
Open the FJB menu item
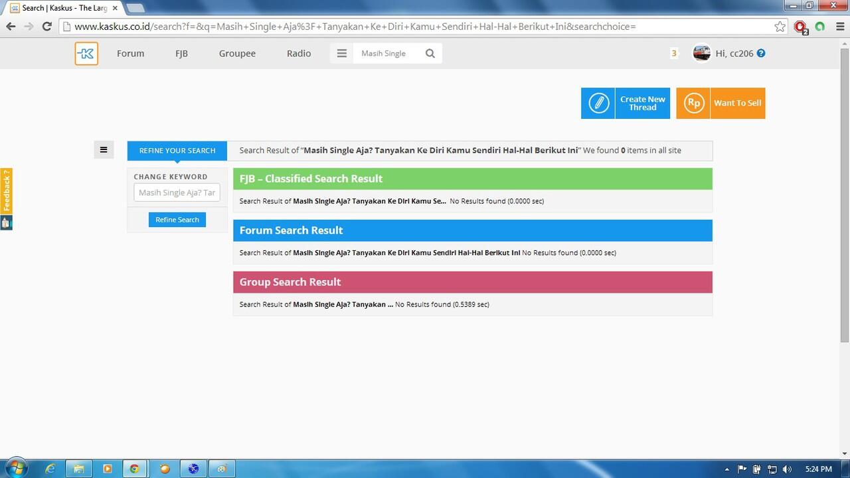click(x=181, y=54)
